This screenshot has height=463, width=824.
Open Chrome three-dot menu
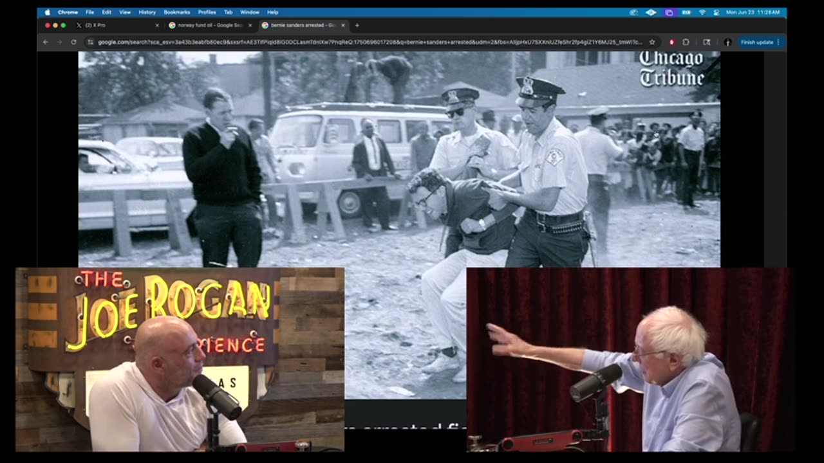pos(778,42)
